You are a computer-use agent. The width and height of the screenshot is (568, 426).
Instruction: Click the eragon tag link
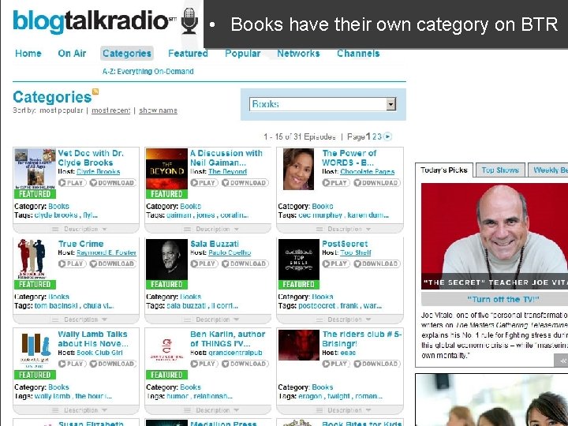coord(311,396)
